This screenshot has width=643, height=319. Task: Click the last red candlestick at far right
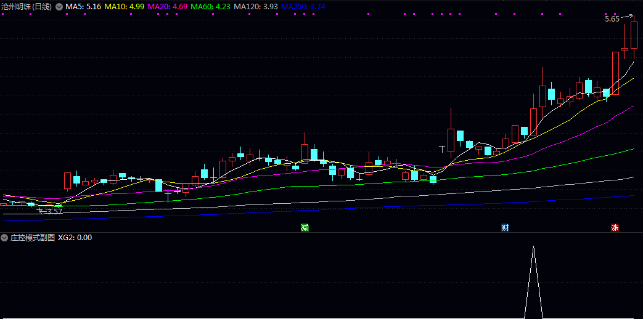coord(634,40)
